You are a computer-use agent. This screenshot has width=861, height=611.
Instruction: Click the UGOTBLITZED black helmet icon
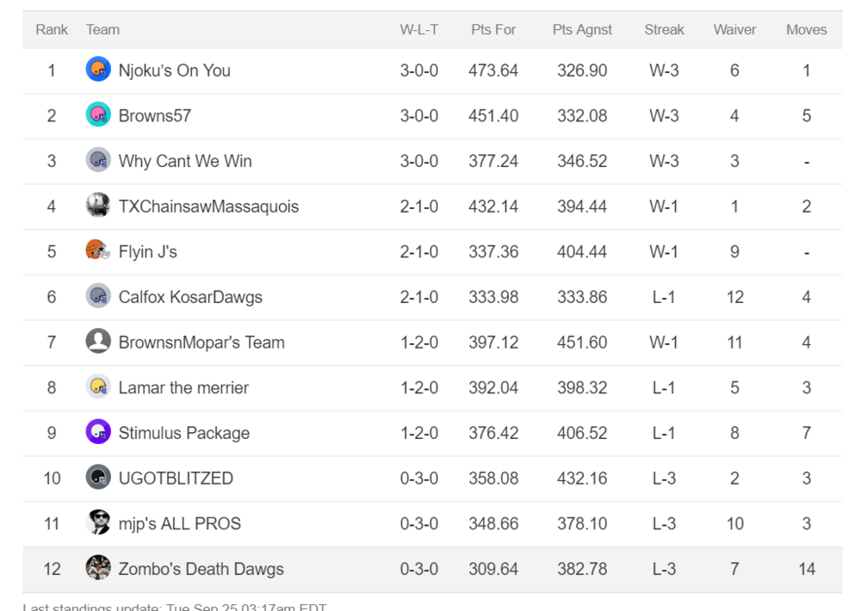point(98,477)
